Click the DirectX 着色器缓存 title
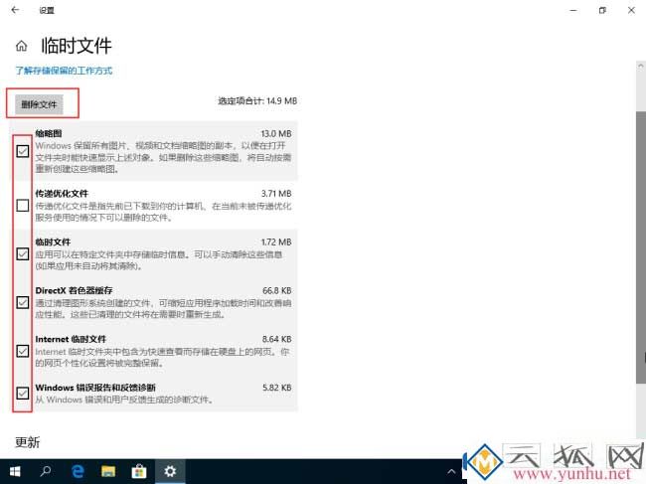Image resolution: width=646 pixels, height=484 pixels. pyautogui.click(x=74, y=291)
